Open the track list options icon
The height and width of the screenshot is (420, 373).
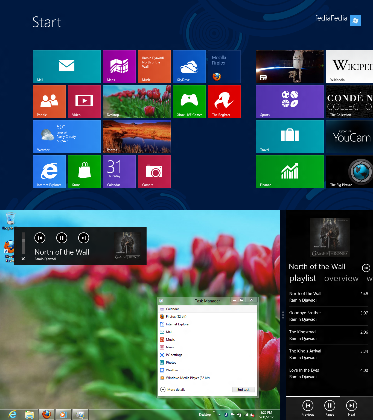pyautogui.click(x=366, y=268)
